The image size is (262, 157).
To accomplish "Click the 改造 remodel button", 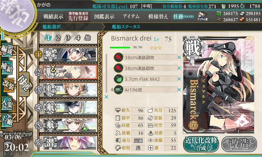I will (239, 144).
